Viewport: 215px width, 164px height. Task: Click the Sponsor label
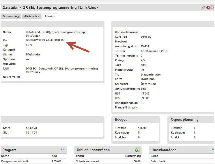point(9,59)
